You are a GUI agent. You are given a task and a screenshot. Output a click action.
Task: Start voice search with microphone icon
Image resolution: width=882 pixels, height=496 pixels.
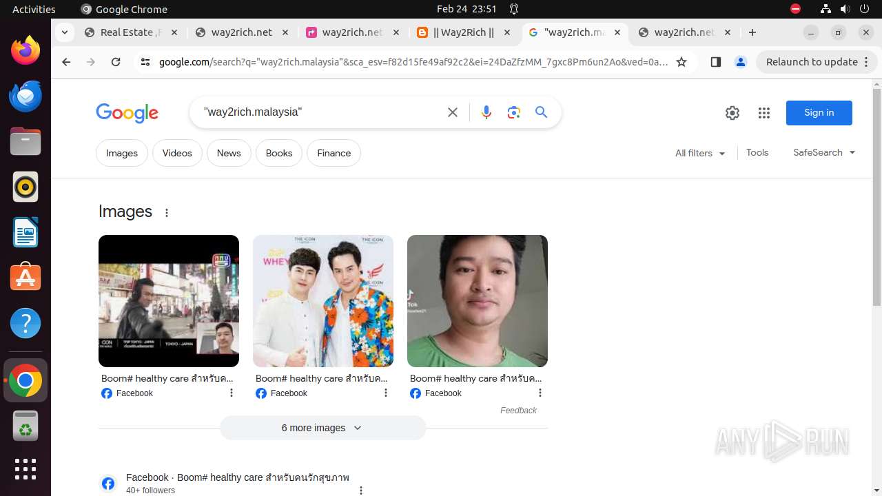point(486,112)
